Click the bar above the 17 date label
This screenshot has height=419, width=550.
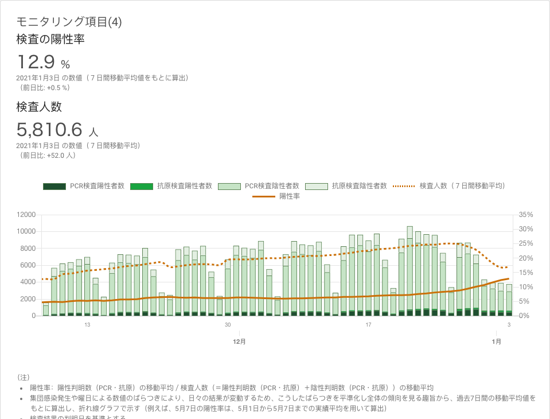coord(368,278)
